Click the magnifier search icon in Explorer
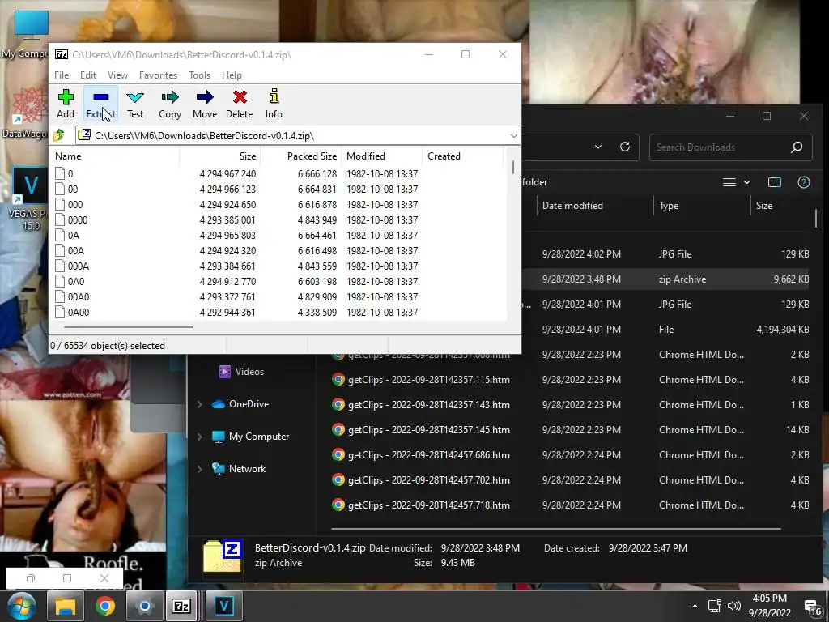This screenshot has width=829, height=622. [x=797, y=147]
